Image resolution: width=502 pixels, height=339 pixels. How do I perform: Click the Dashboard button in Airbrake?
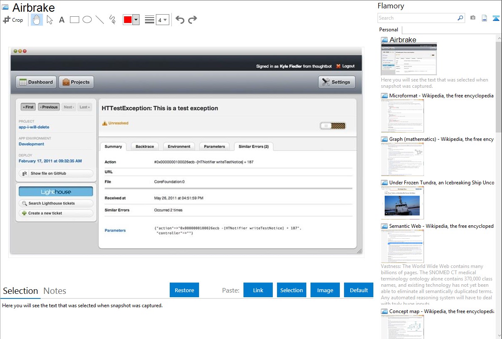pos(36,82)
